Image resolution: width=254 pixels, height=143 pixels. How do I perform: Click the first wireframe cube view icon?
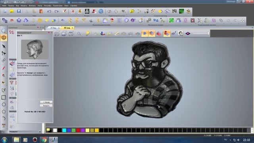57,33
